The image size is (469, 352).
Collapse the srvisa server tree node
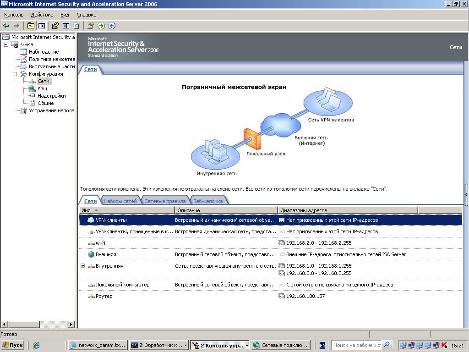[6, 44]
